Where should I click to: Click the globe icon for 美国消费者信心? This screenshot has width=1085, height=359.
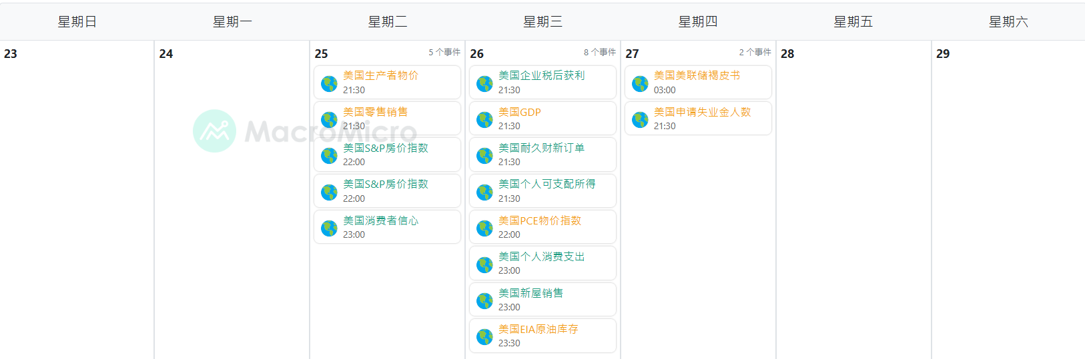click(x=329, y=228)
